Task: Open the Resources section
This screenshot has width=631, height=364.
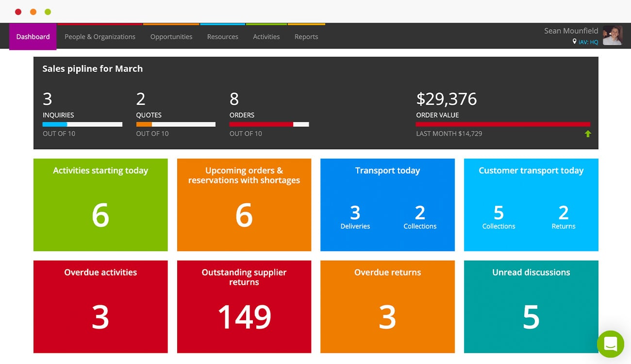Action: (222, 36)
